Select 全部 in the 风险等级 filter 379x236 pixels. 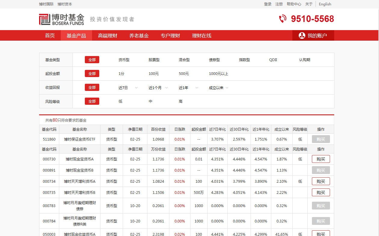point(92,101)
